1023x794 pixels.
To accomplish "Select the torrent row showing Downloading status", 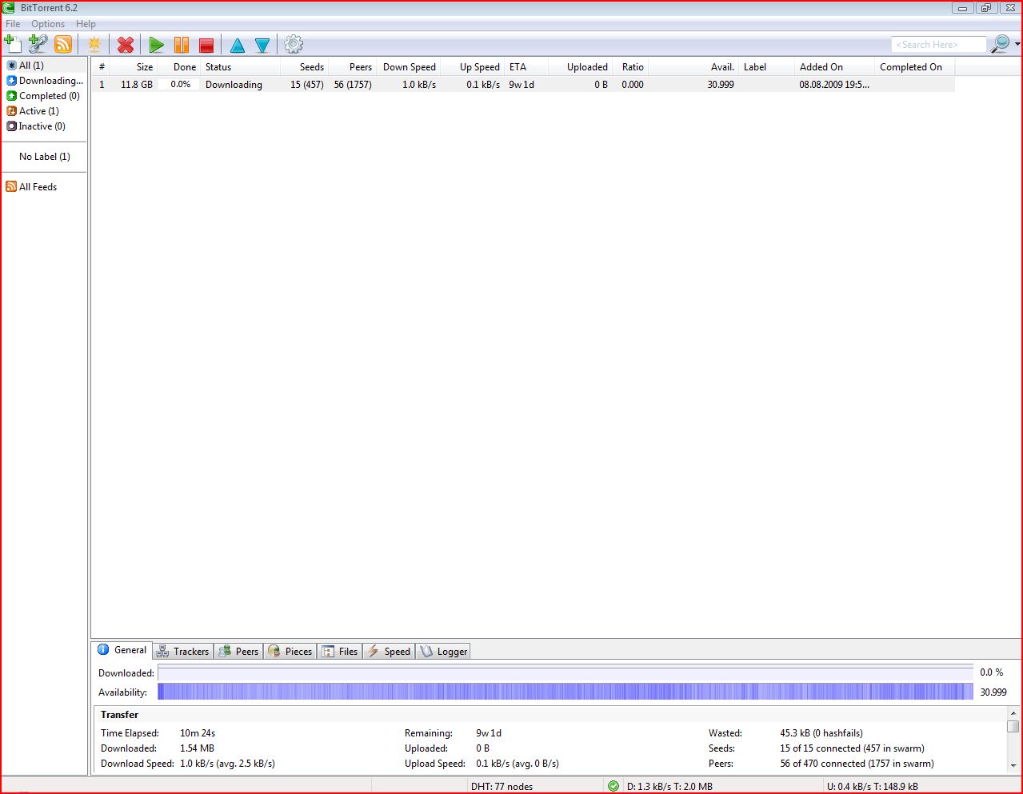I will coord(523,85).
